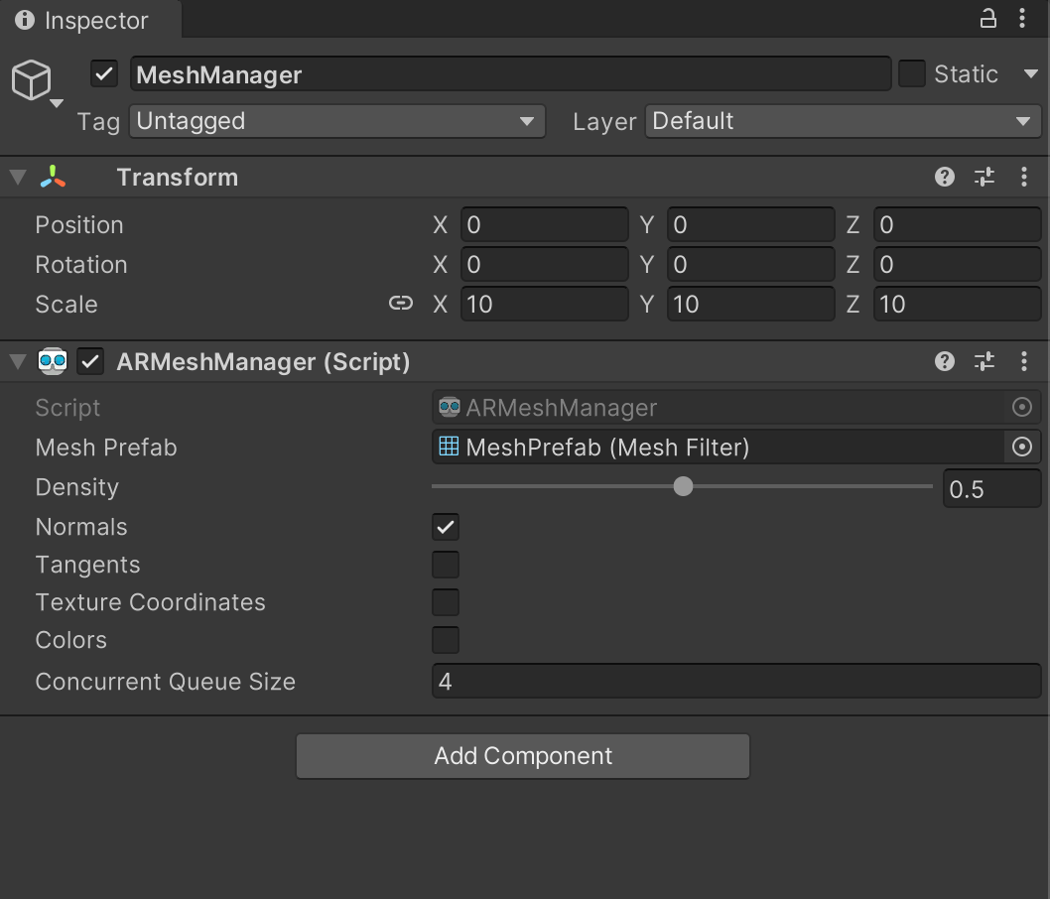1050x899 pixels.
Task: Enable the Tangents checkbox
Action: (445, 564)
